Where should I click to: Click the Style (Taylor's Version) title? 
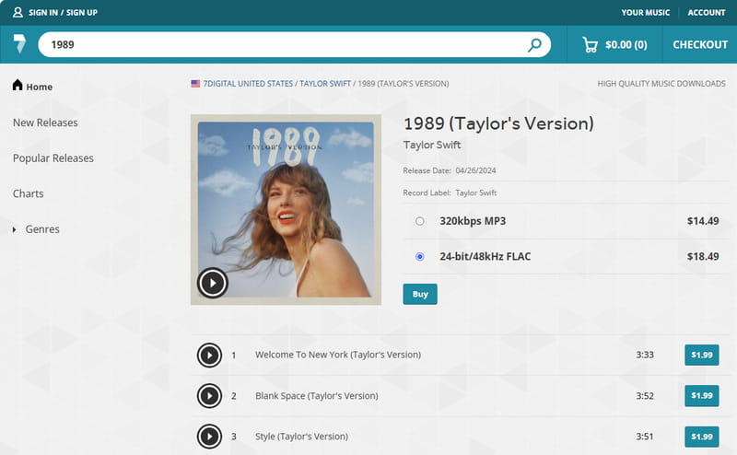pyautogui.click(x=301, y=437)
